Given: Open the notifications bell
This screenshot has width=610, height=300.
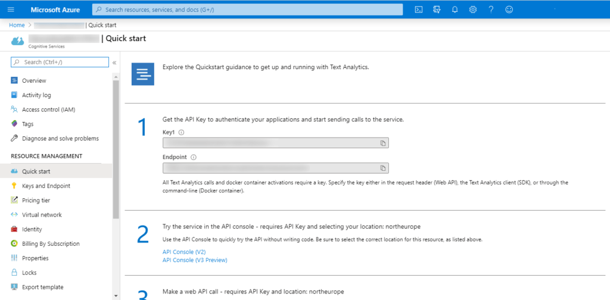Looking at the screenshot, I should [455, 10].
